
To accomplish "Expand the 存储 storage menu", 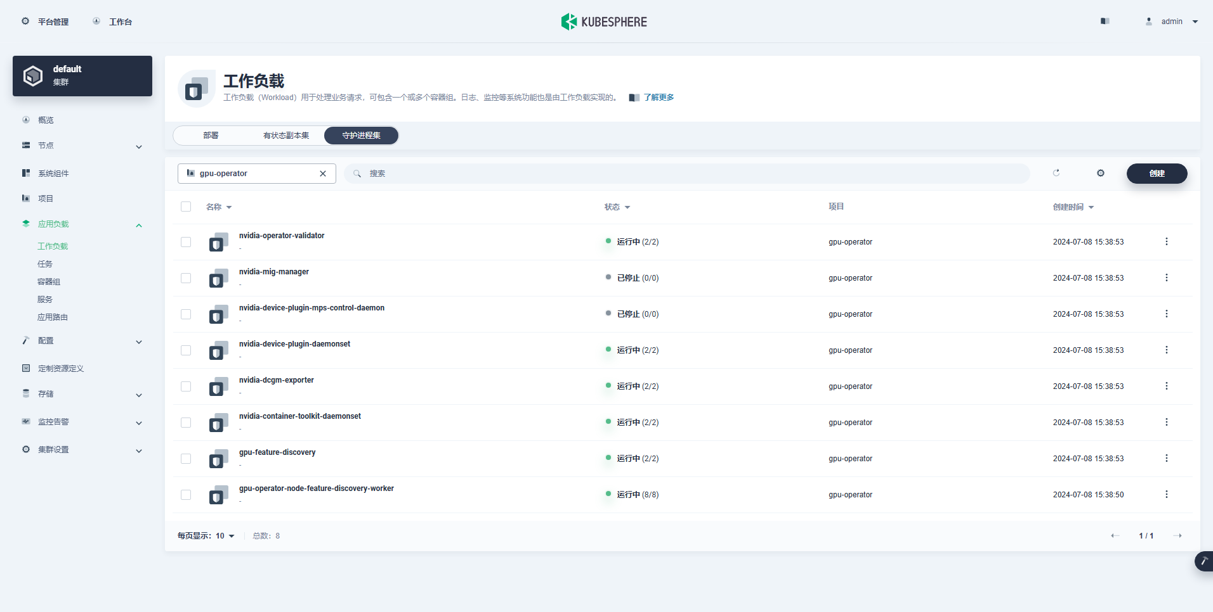I will point(82,394).
